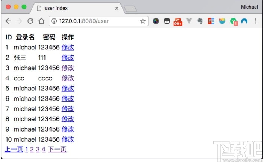Open the green extension with 1 badge

coord(234,21)
